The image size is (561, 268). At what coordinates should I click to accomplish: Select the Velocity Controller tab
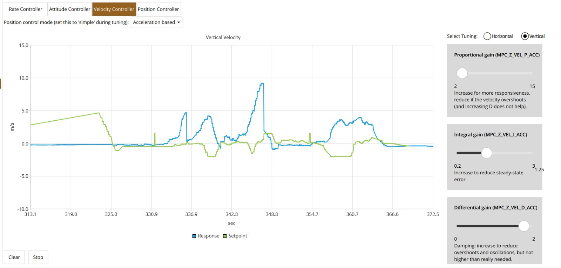click(x=114, y=9)
